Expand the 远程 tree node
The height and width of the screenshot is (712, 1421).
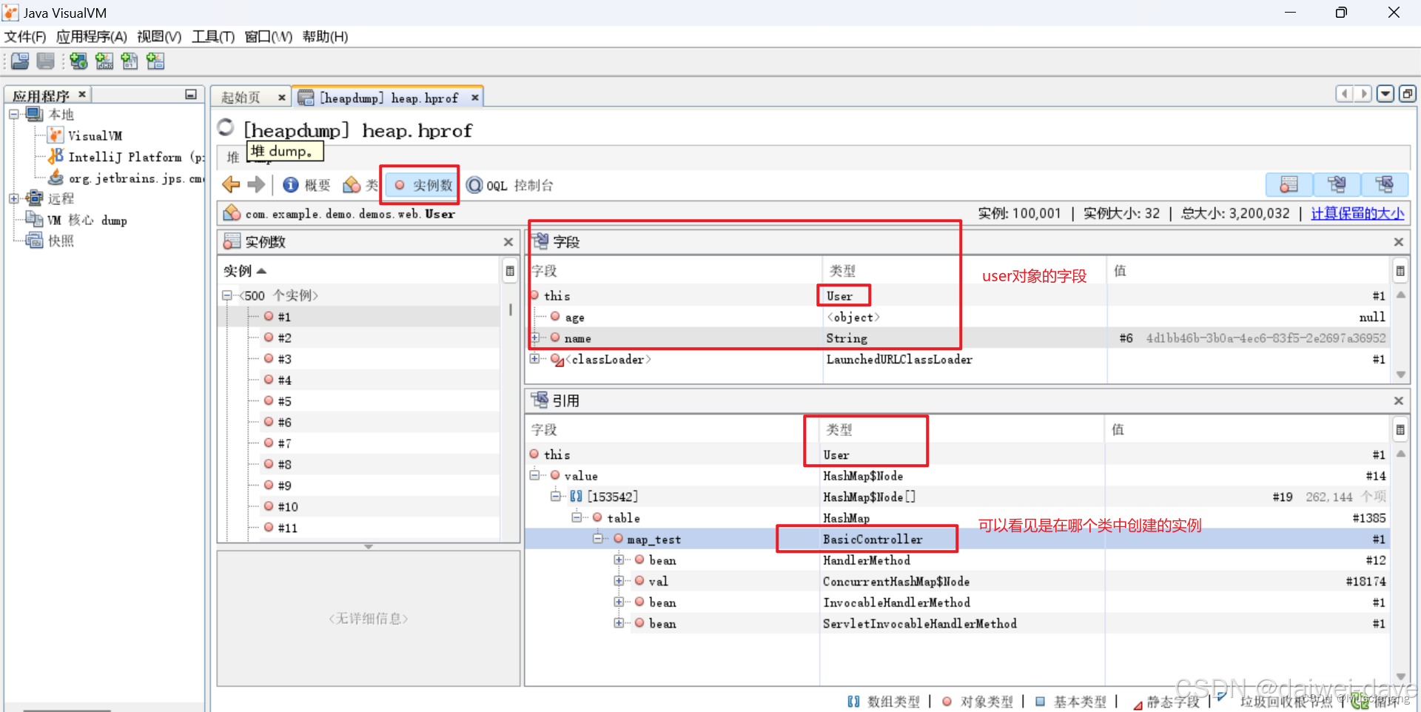[x=13, y=198]
